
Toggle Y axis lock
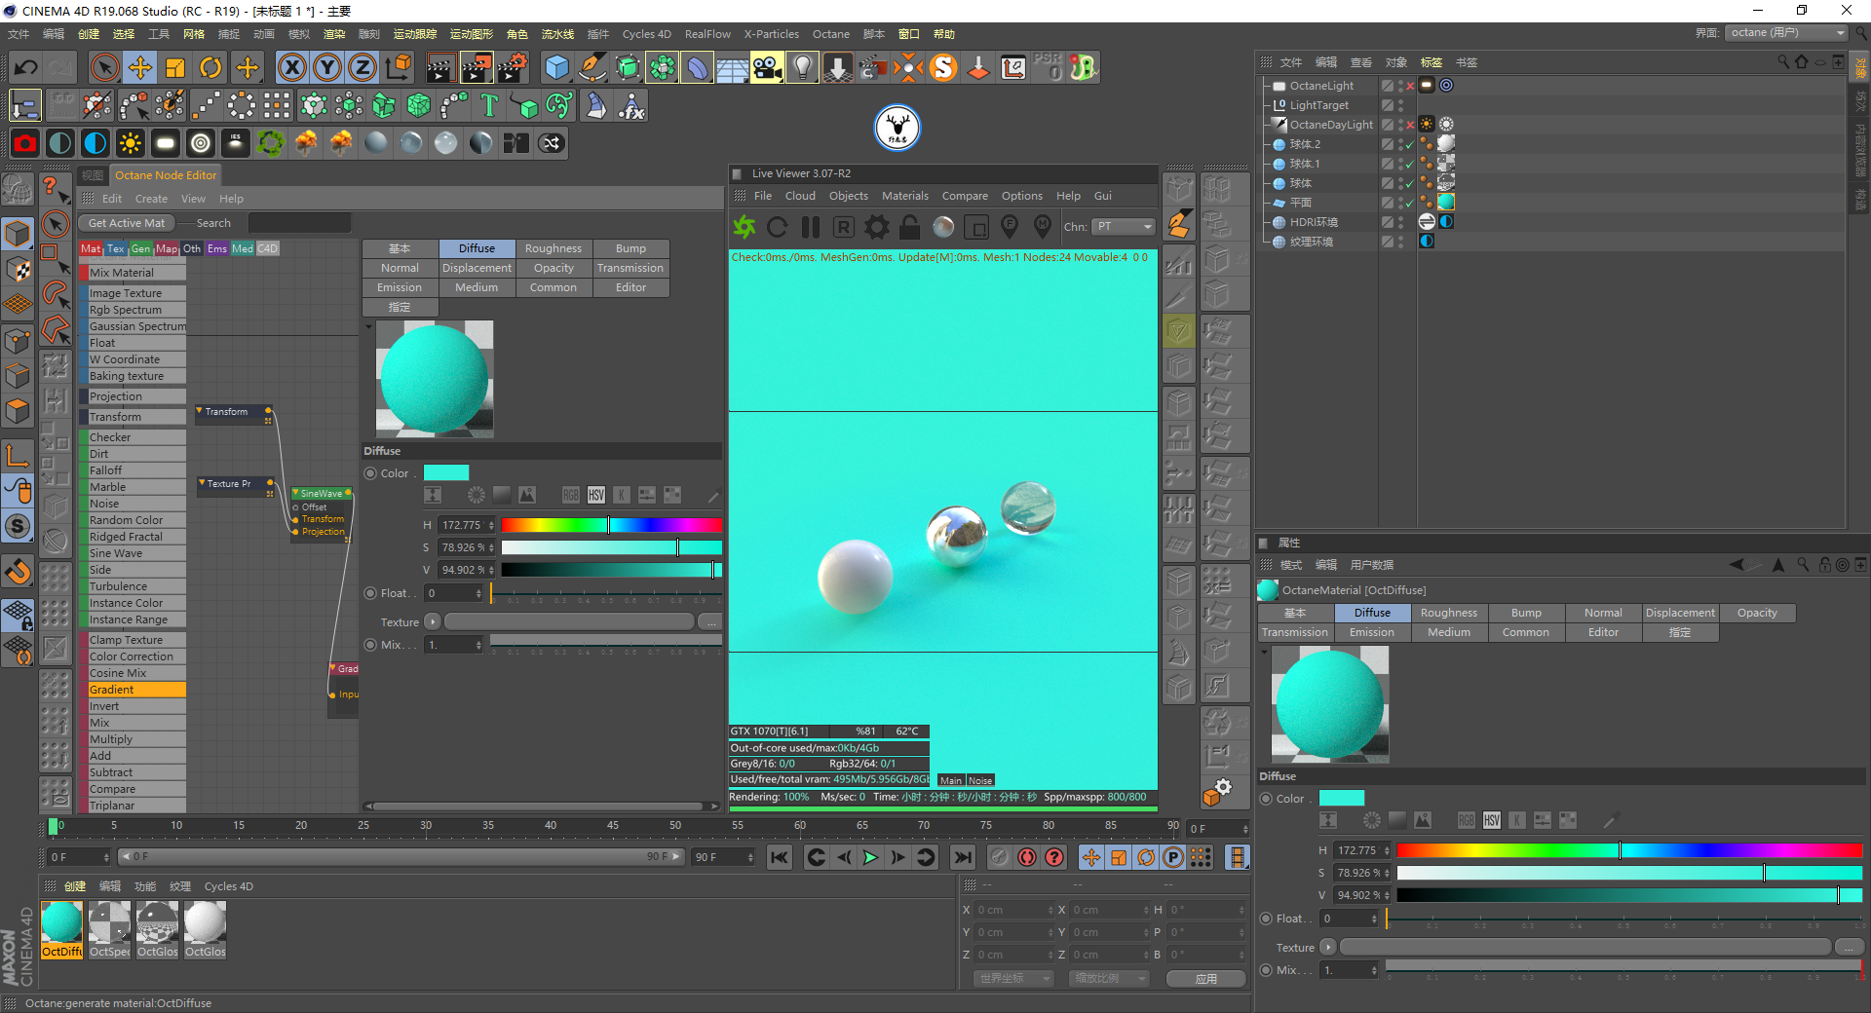(x=326, y=67)
